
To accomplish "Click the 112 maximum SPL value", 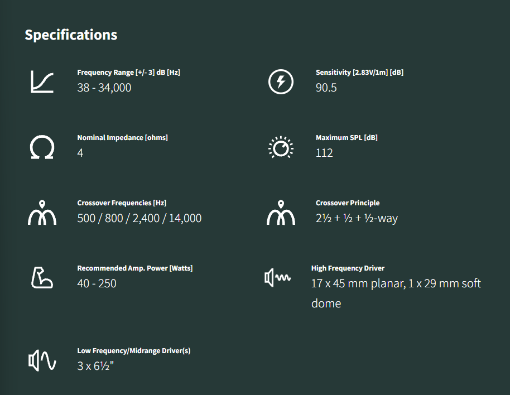I will 324,153.
